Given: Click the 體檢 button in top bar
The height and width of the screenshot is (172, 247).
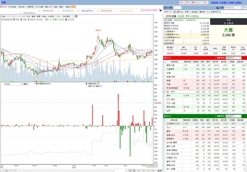Looking at the screenshot, I should pyautogui.click(x=194, y=3).
